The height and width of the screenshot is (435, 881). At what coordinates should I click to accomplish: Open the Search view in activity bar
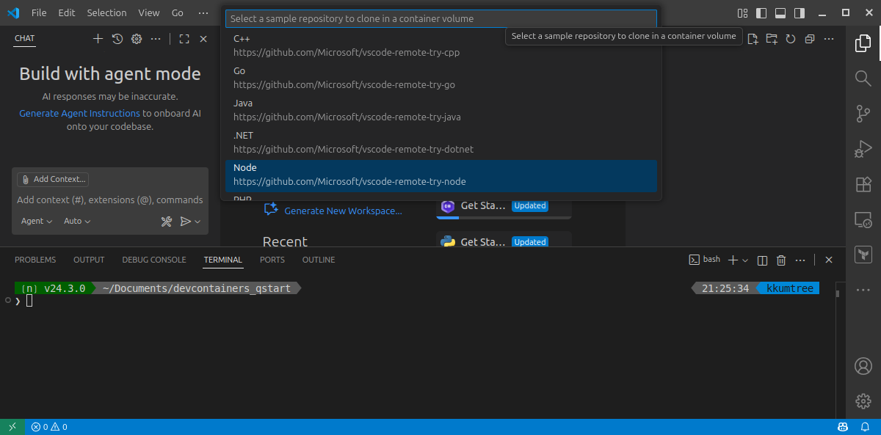(863, 78)
